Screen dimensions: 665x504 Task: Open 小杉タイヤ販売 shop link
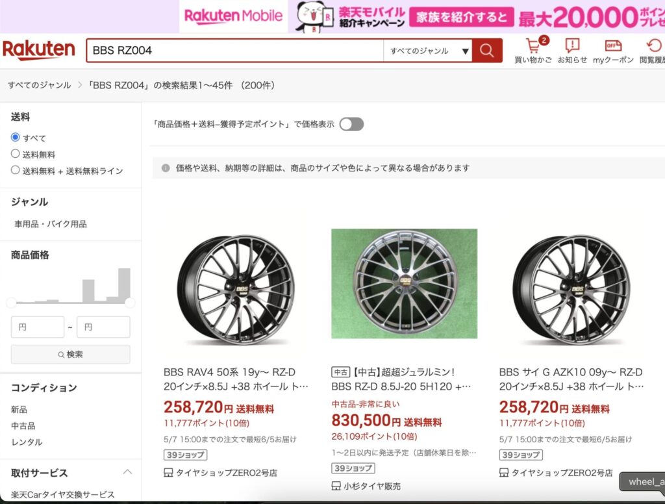point(372,486)
